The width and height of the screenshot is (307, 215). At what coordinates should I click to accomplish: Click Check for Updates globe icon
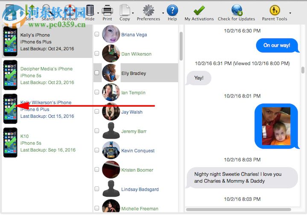pos(237,10)
